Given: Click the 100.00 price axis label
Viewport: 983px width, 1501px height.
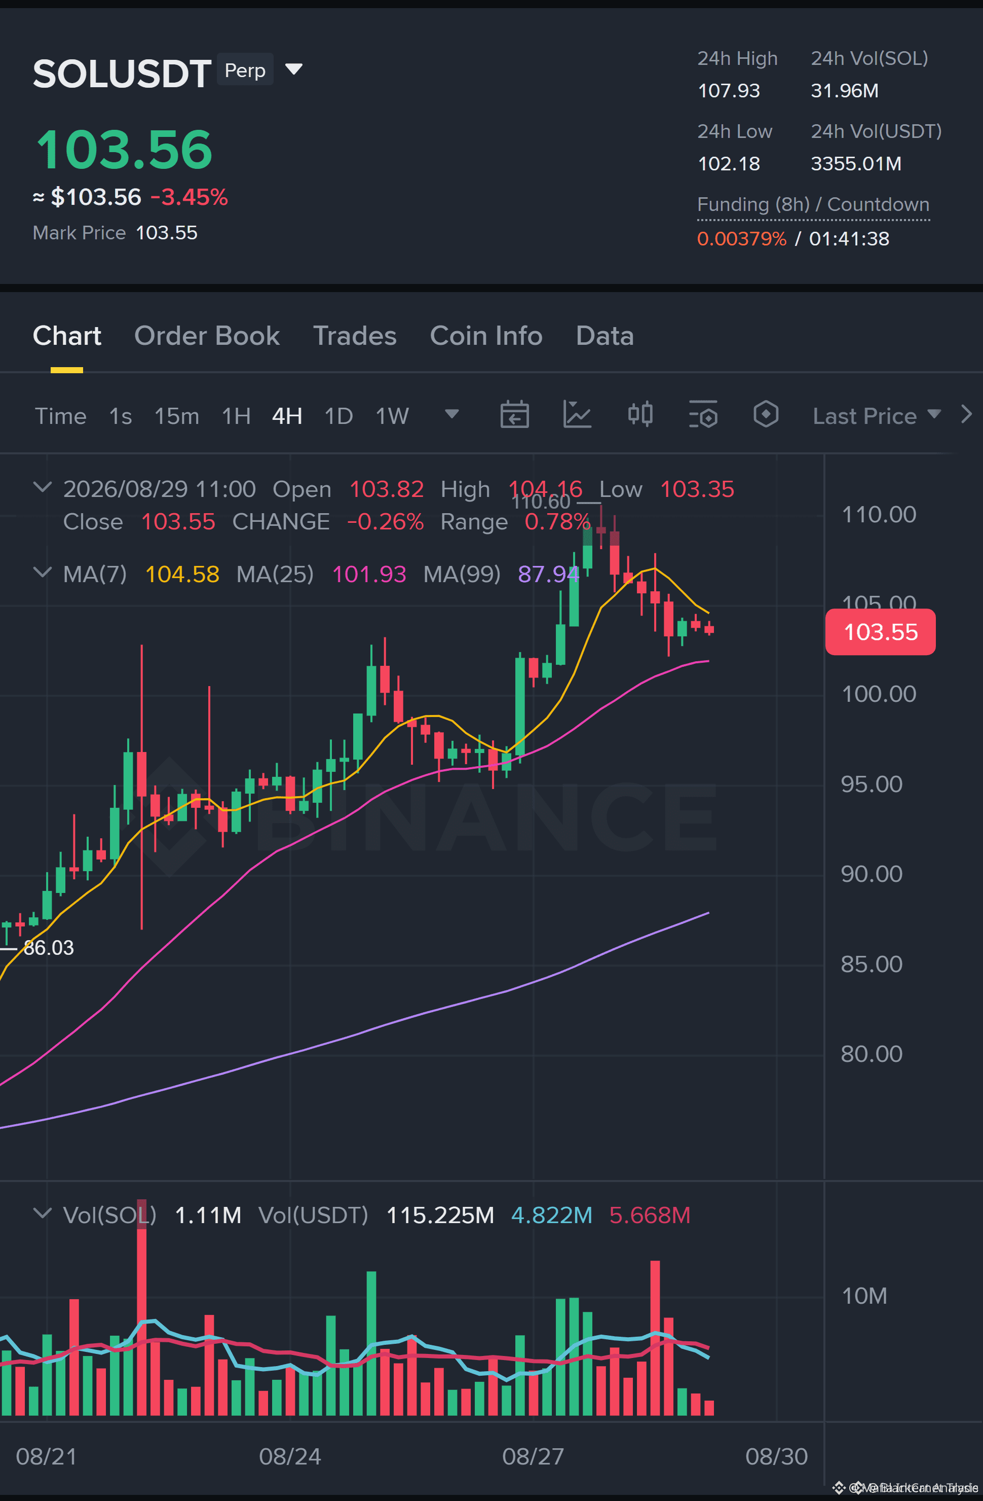Looking at the screenshot, I should click(879, 694).
